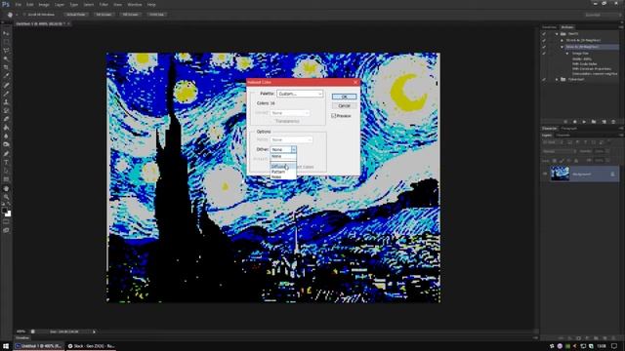Screen dimensions: 625x351
Task: Click Cancel in Indexed Color dialog
Action: 345,106
